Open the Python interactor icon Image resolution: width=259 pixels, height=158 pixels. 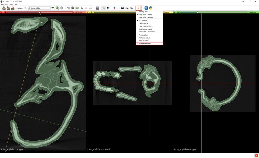click(x=151, y=8)
